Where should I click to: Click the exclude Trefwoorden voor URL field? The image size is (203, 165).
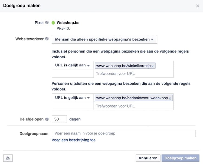115,106
